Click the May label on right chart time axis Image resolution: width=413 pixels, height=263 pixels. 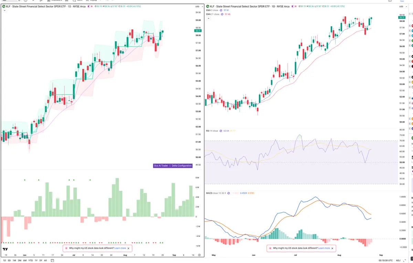214,255
